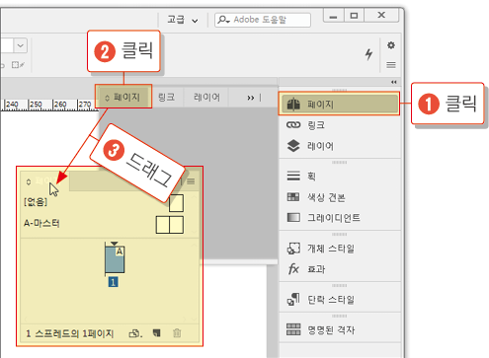Switch to the 링크 tab
The image size is (489, 358).
[166, 97]
